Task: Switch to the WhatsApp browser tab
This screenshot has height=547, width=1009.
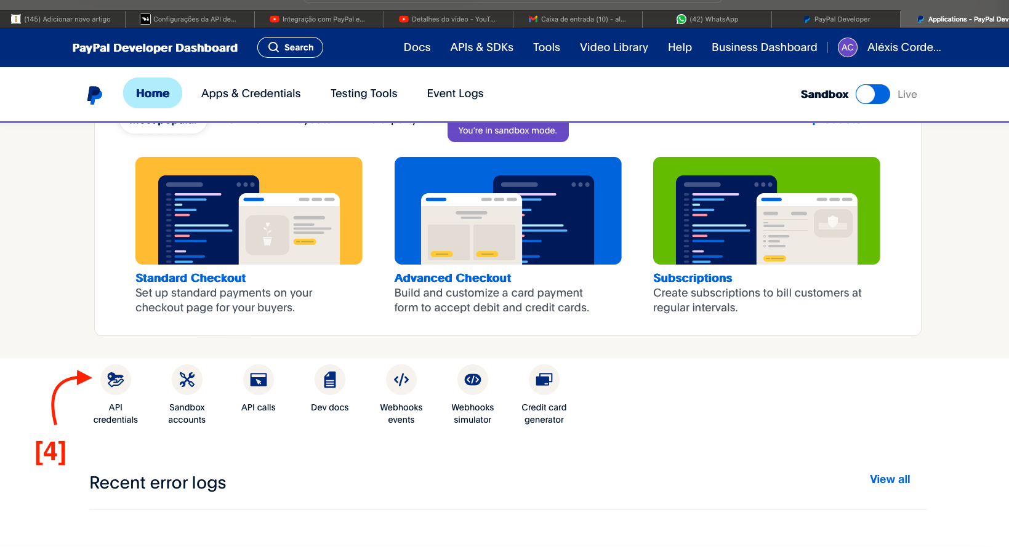Action: coord(707,19)
